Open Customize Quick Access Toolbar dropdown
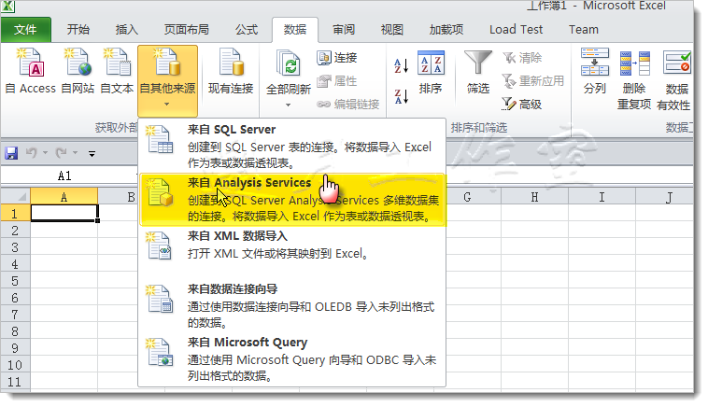This screenshot has width=708, height=407. (92, 154)
